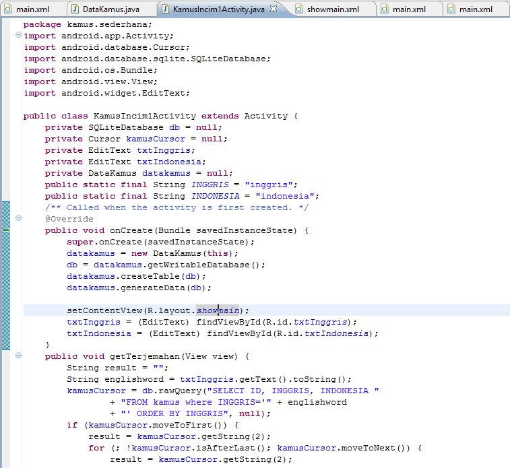
Task: Click 'private EditText txtInggris;' declaration
Action: coord(120,150)
